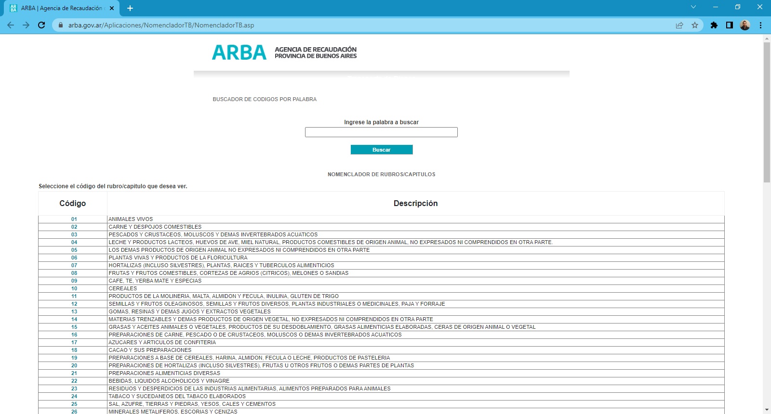Open code 25 SAL, AZUFRE link
Screen dimensions: 771x414
tap(74, 404)
